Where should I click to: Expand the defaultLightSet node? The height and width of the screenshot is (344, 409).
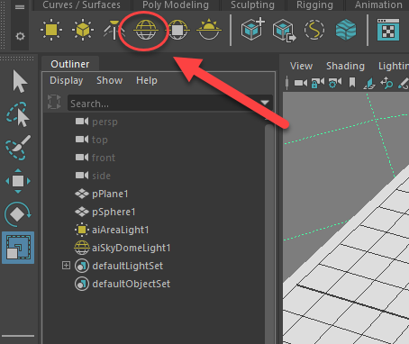point(66,266)
